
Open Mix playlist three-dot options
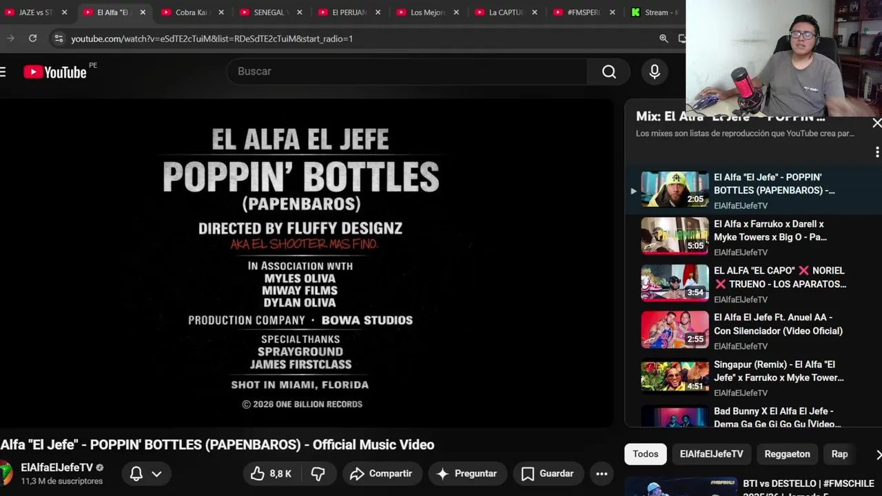876,152
